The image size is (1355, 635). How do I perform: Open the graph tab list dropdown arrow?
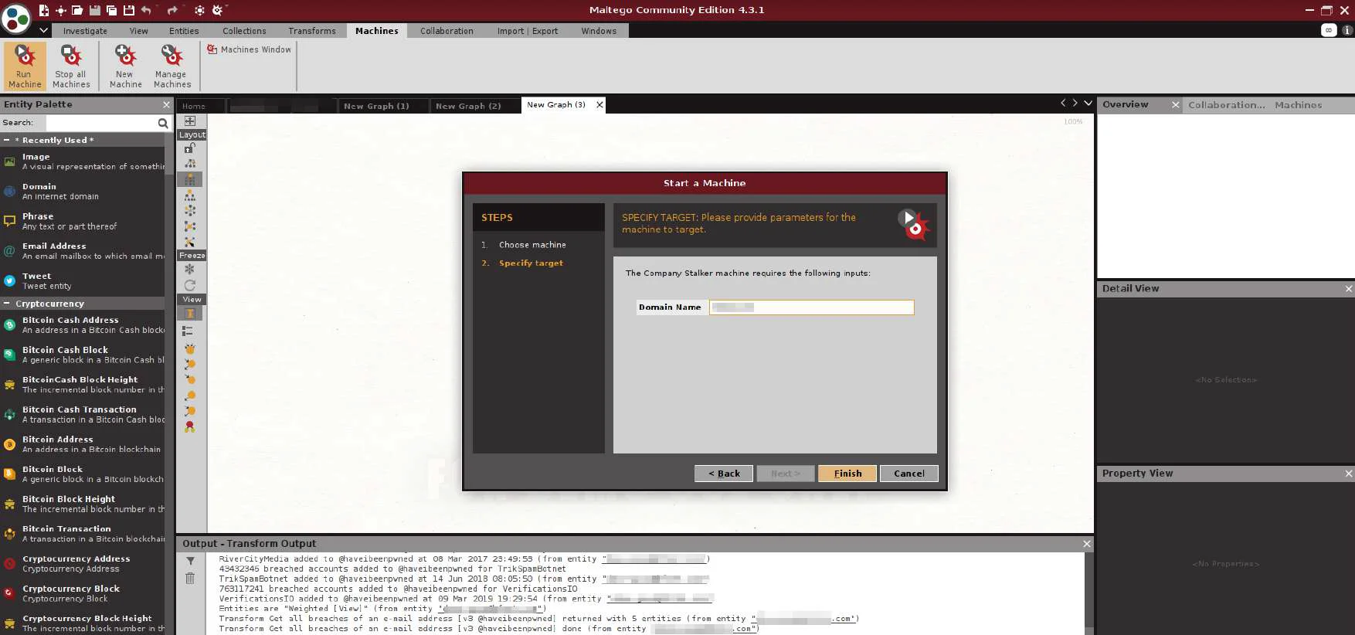pos(1088,103)
